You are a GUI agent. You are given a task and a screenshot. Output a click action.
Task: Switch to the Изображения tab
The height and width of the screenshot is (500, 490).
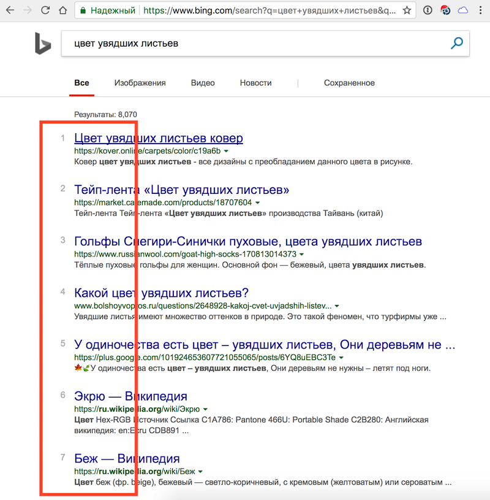click(140, 83)
